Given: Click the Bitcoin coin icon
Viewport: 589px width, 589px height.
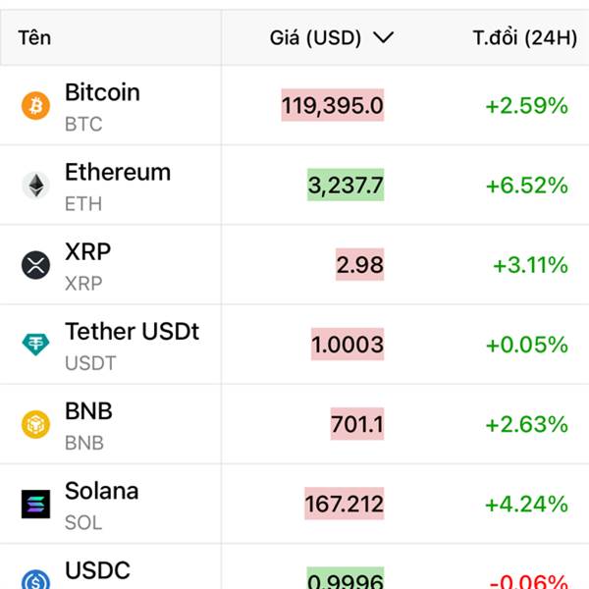Looking at the screenshot, I should (35, 106).
